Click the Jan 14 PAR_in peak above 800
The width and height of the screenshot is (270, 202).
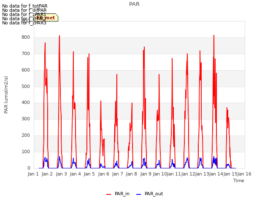point(214,35)
